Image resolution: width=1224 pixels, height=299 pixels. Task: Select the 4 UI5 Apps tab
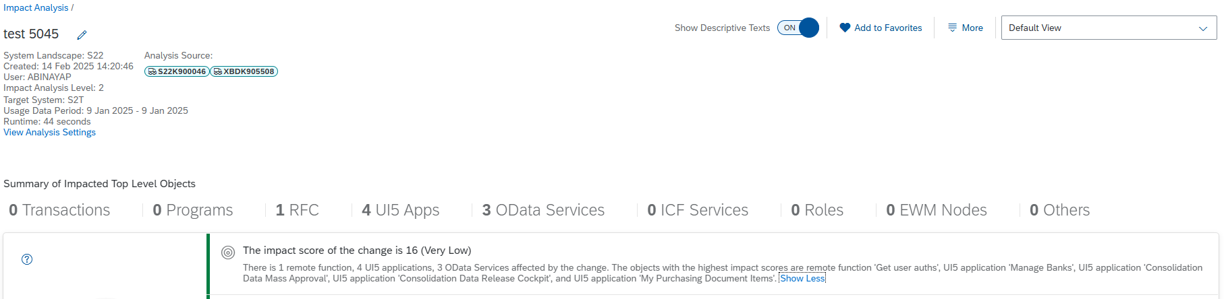(400, 210)
